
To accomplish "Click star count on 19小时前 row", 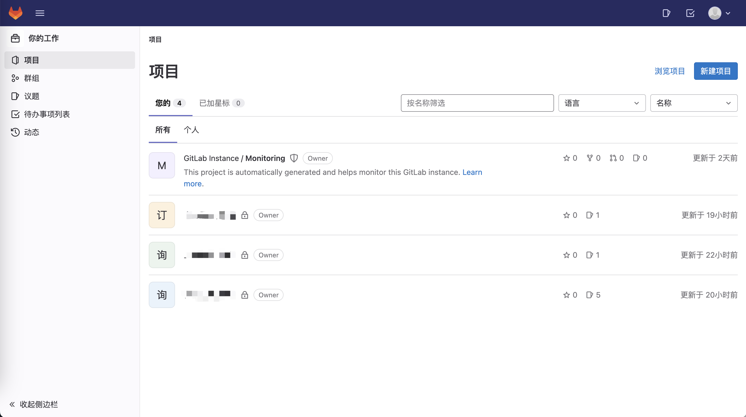I will (570, 215).
